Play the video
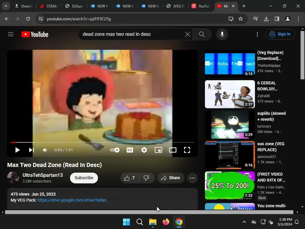The width and height of the screenshot is (305, 229). (x=17, y=150)
